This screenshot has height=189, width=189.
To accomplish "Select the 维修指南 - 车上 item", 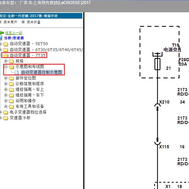I will coord(30,89).
